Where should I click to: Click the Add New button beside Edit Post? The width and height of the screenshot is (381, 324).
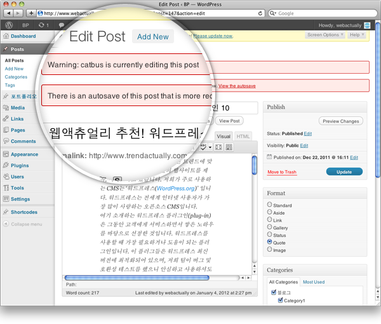pyautogui.click(x=153, y=36)
